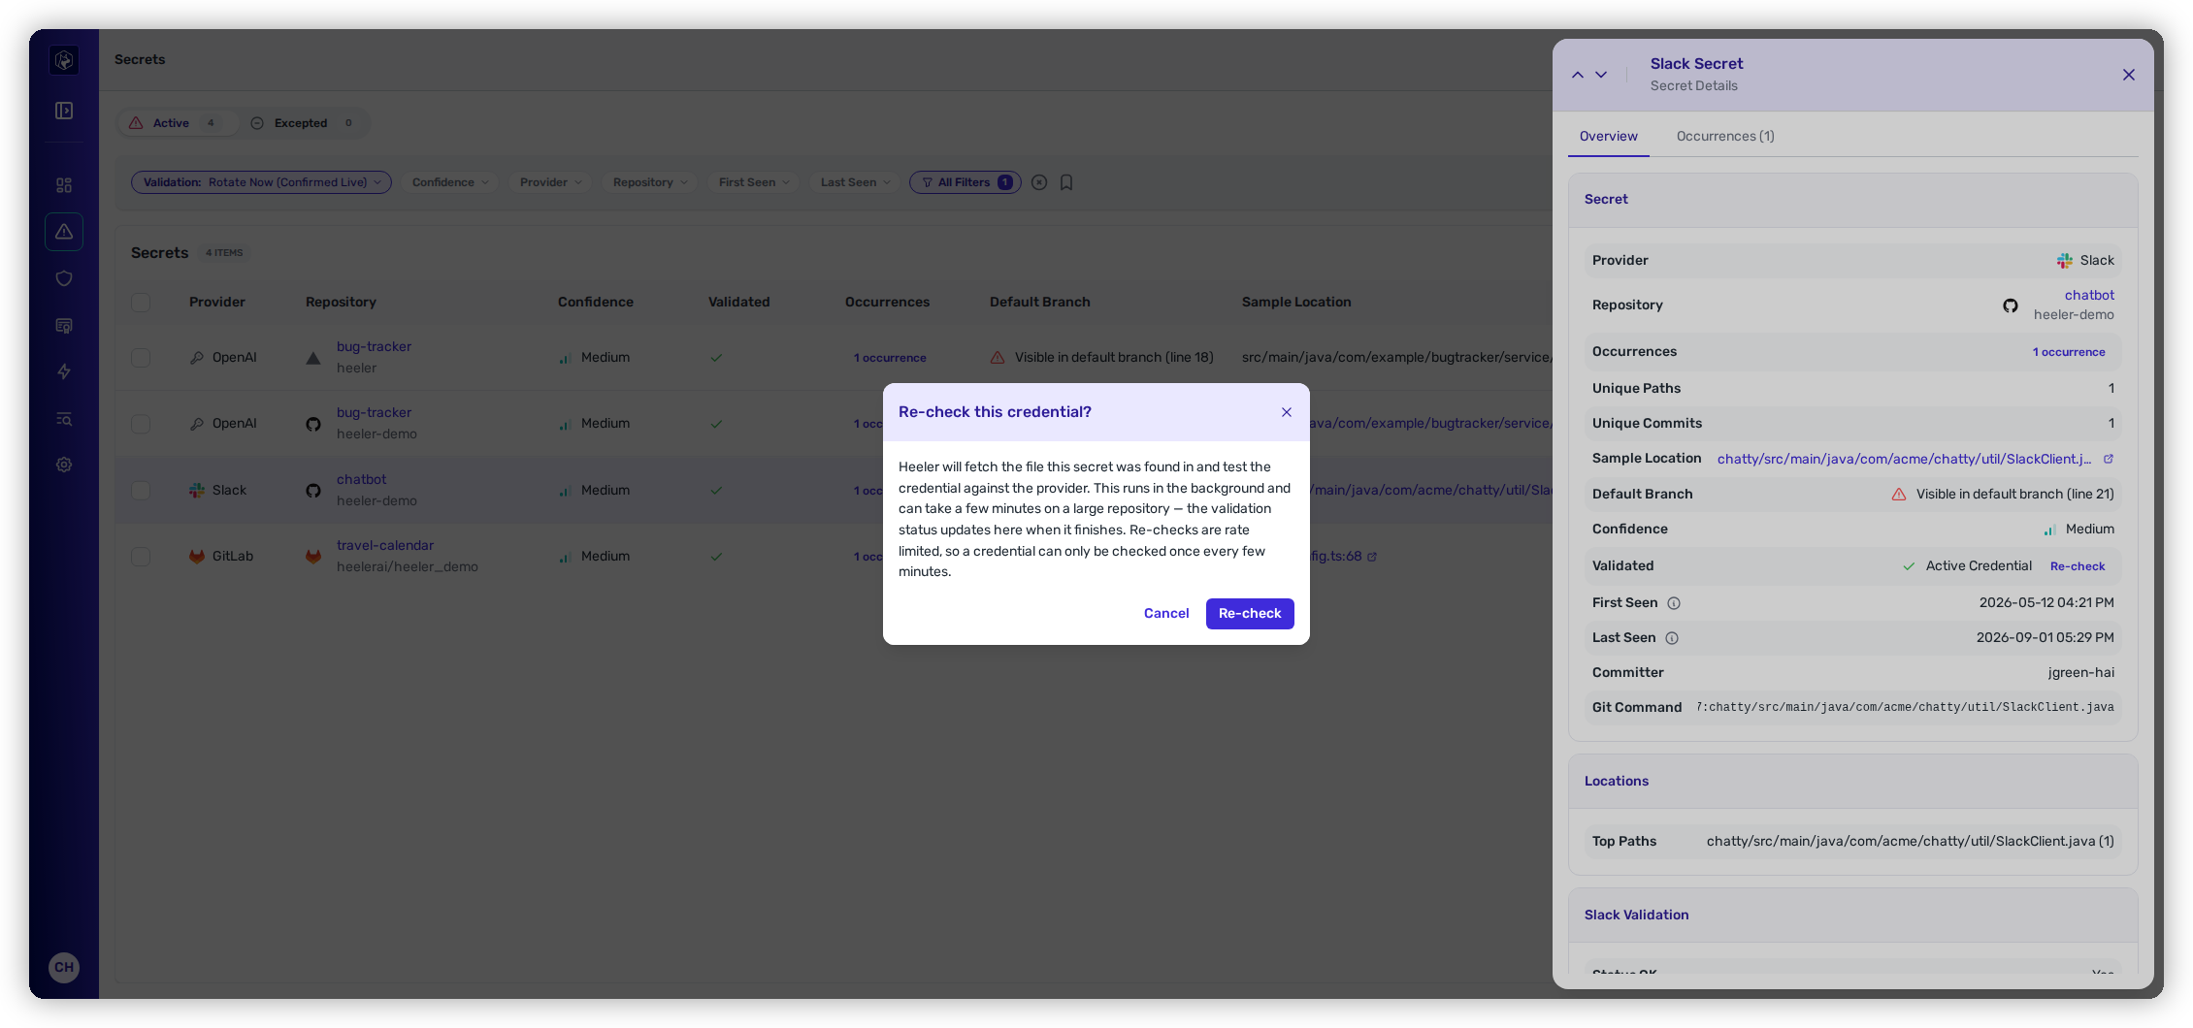Confirm with the Re-check button
Screen dimensions: 2193x1028
point(1250,614)
